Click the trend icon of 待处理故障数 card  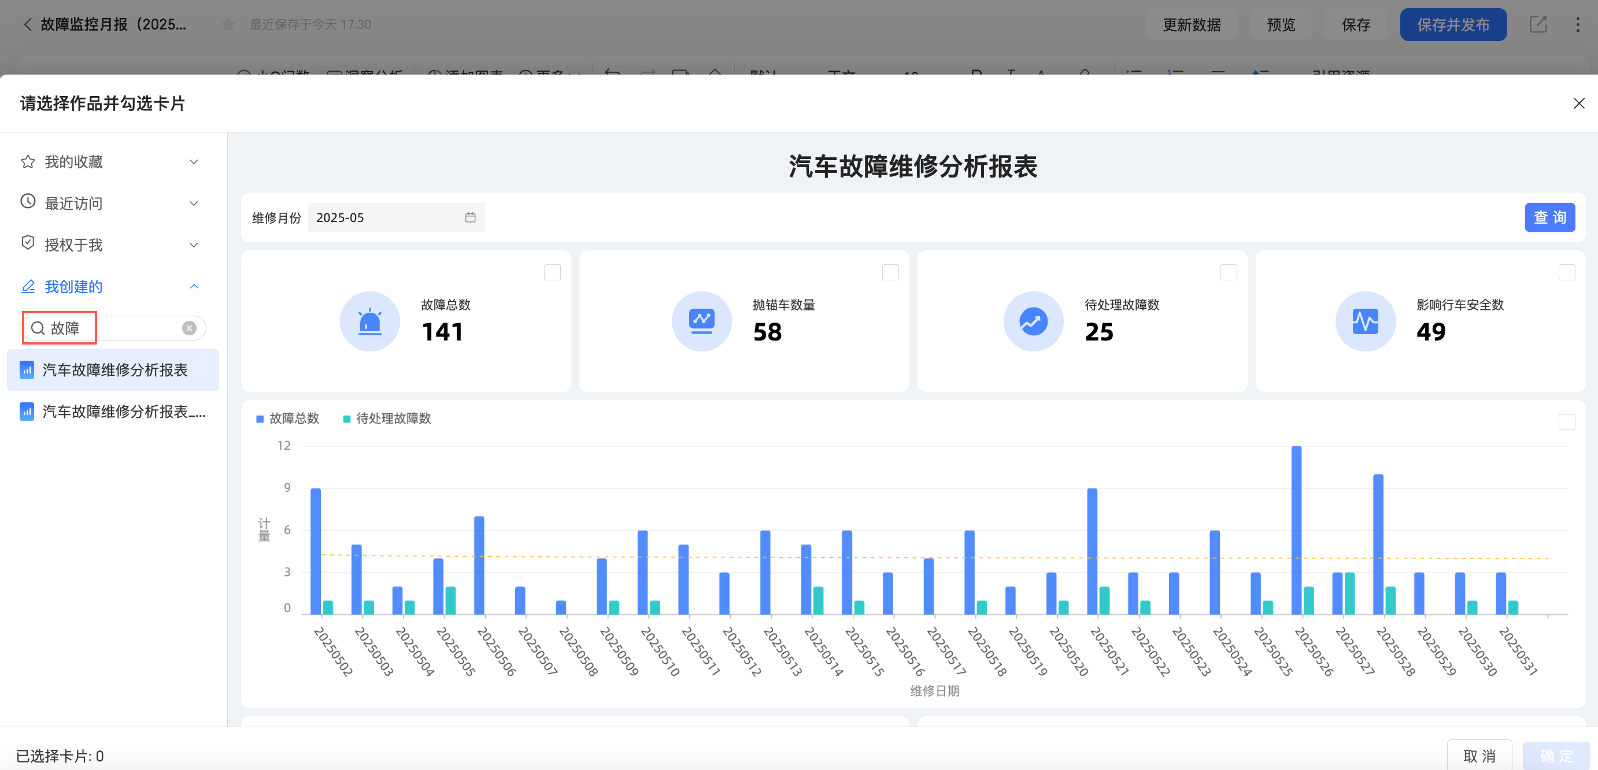(1034, 321)
